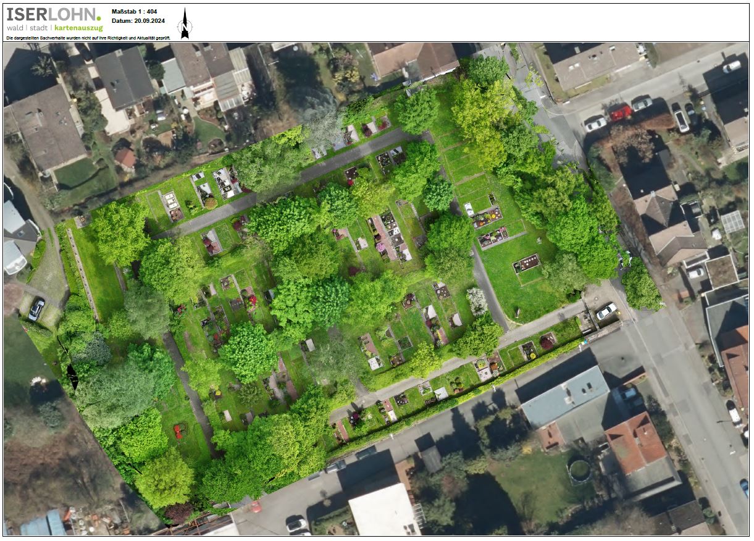Viewport: 754px width, 541px height.
Task: Click the white car at the cemetery entrance
Action: (x=606, y=311)
